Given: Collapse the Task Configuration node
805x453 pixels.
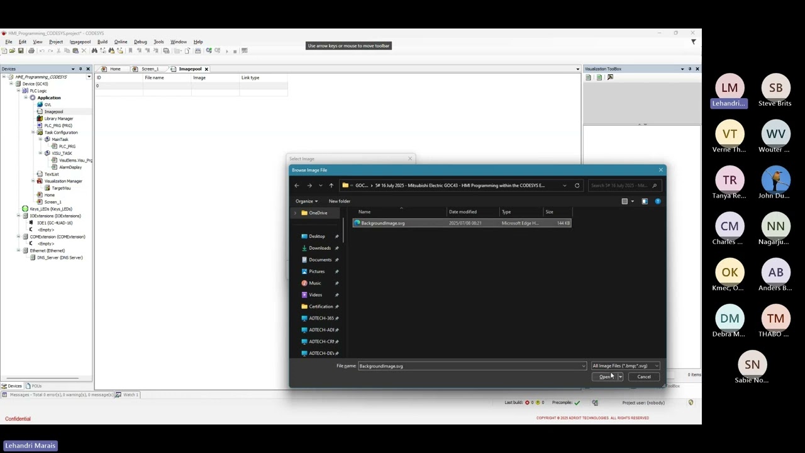Looking at the screenshot, I should 33,132.
